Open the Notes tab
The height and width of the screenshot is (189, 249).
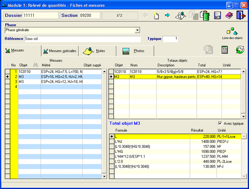pos(97,51)
